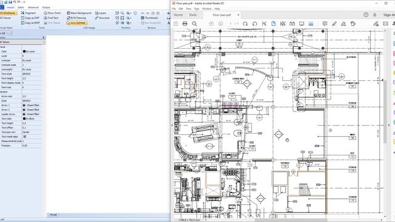The image size is (395, 222).
Task: Click the email envelope icon in Acrobat
Action: pos(385,23)
